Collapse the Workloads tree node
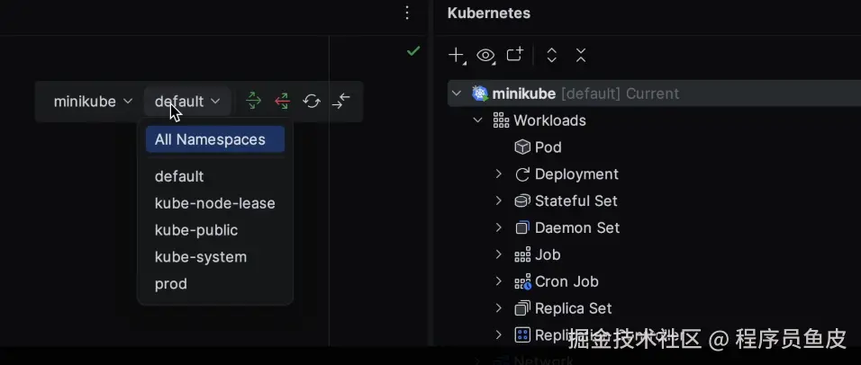Screen dimensions: 861x365 [477, 120]
